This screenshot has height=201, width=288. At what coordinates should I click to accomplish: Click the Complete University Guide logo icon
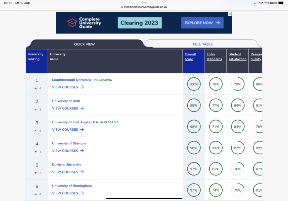pyautogui.click(x=72, y=23)
